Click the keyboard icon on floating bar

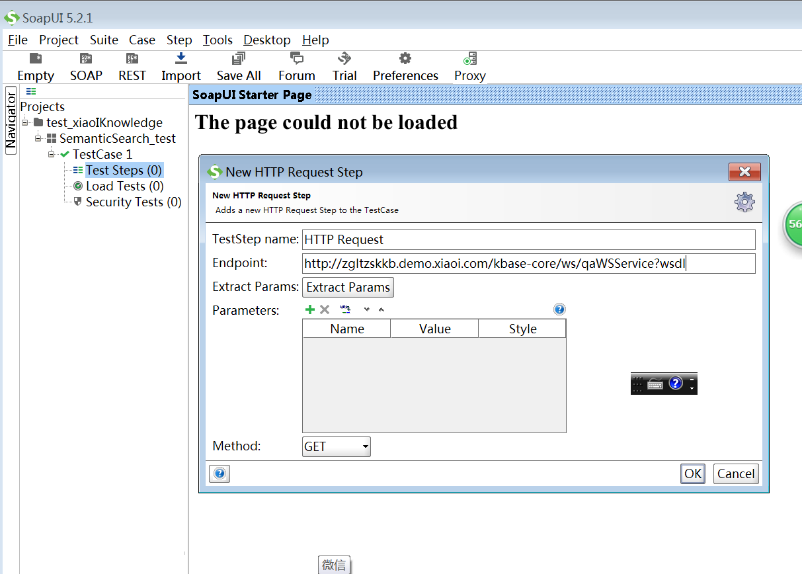655,383
